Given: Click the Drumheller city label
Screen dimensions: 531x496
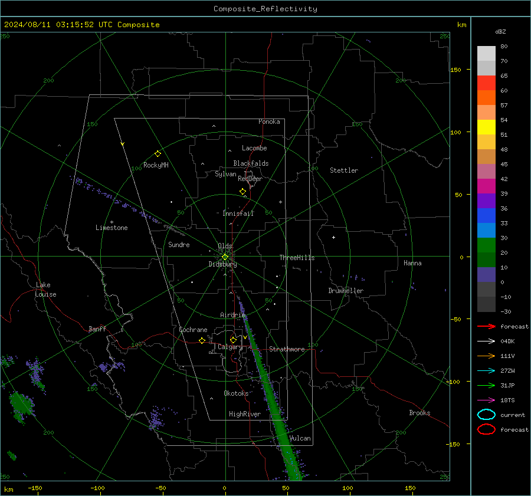Looking at the screenshot, I should pyautogui.click(x=345, y=291).
